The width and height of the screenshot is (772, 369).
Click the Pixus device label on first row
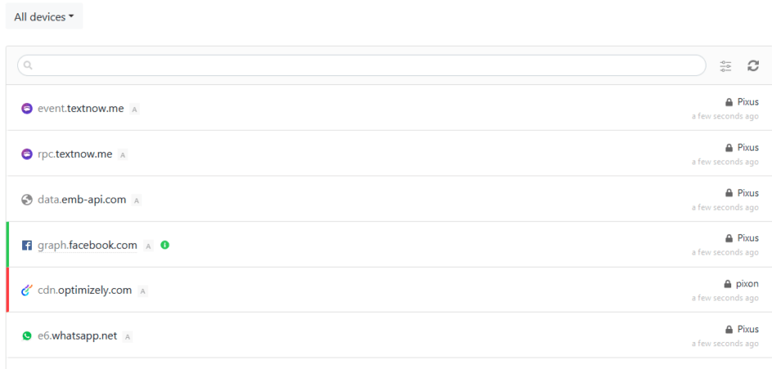[x=747, y=102]
